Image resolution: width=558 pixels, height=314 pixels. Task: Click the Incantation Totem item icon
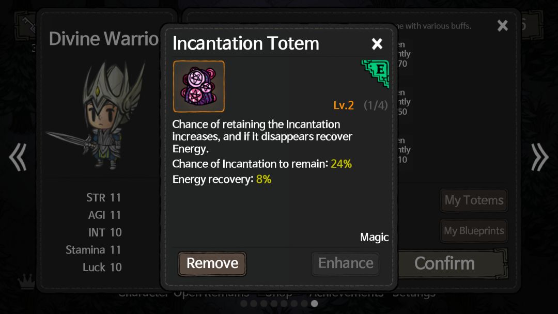[x=199, y=86]
